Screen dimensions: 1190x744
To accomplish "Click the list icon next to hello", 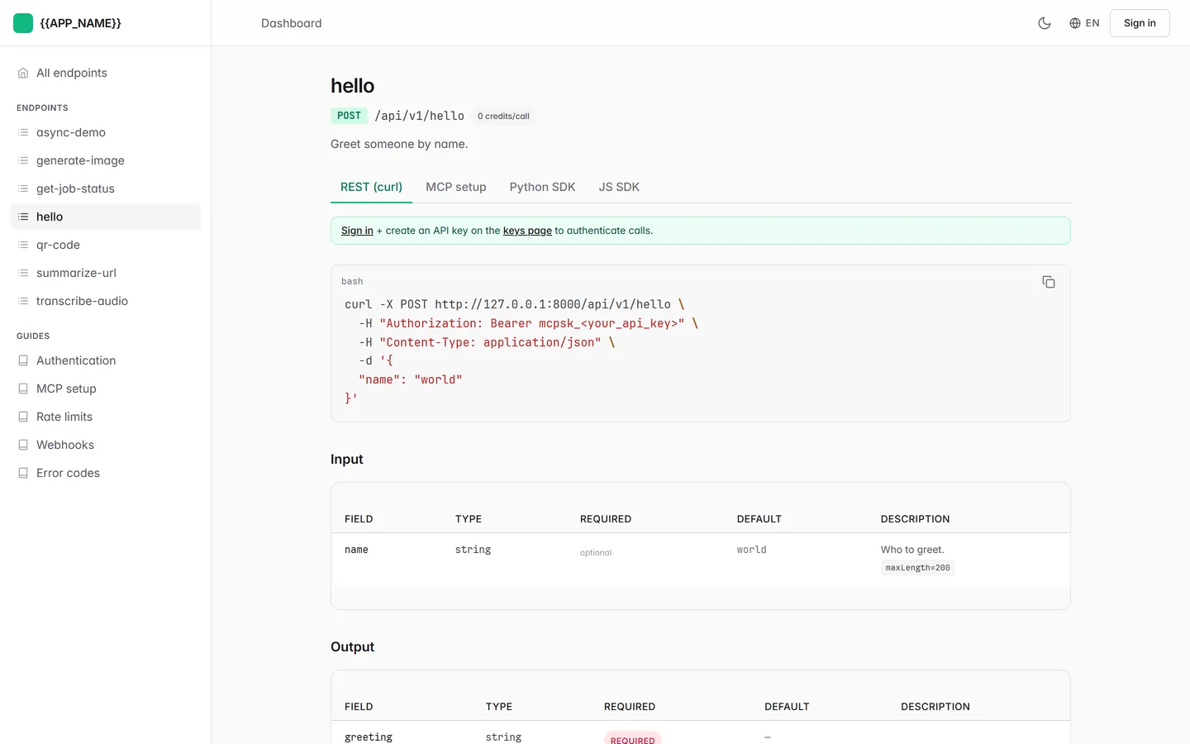I will pyautogui.click(x=23, y=217).
